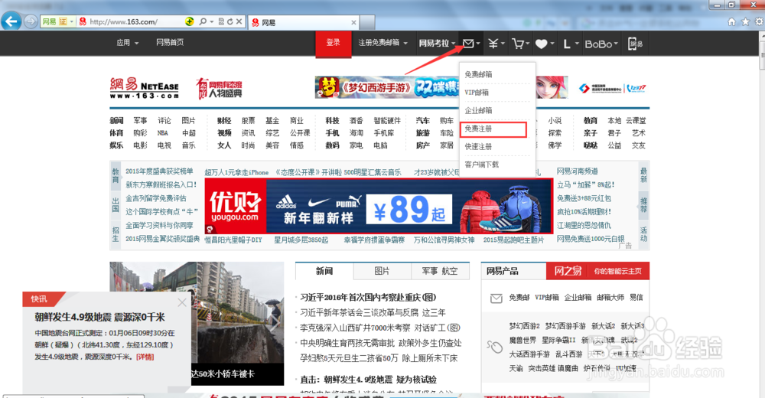Open the 应用 dropdown menu
Viewport: 765px width, 398px height.
point(127,43)
